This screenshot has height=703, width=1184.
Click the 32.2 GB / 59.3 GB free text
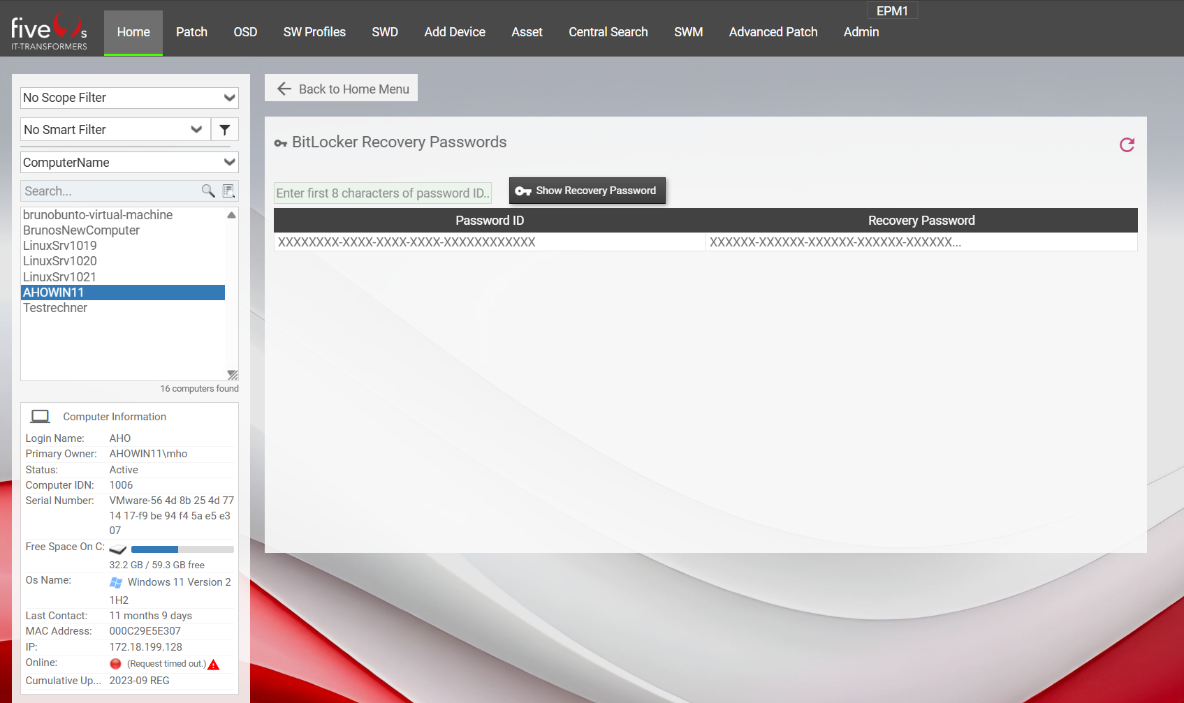pyautogui.click(x=156, y=565)
